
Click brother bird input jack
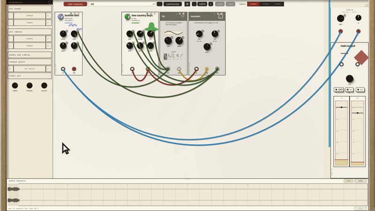pos(63,69)
